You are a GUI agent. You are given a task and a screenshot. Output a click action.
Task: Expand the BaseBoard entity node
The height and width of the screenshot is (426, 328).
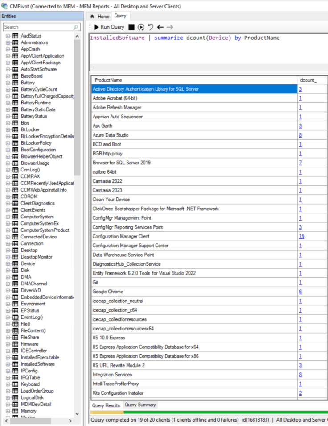click(x=8, y=76)
